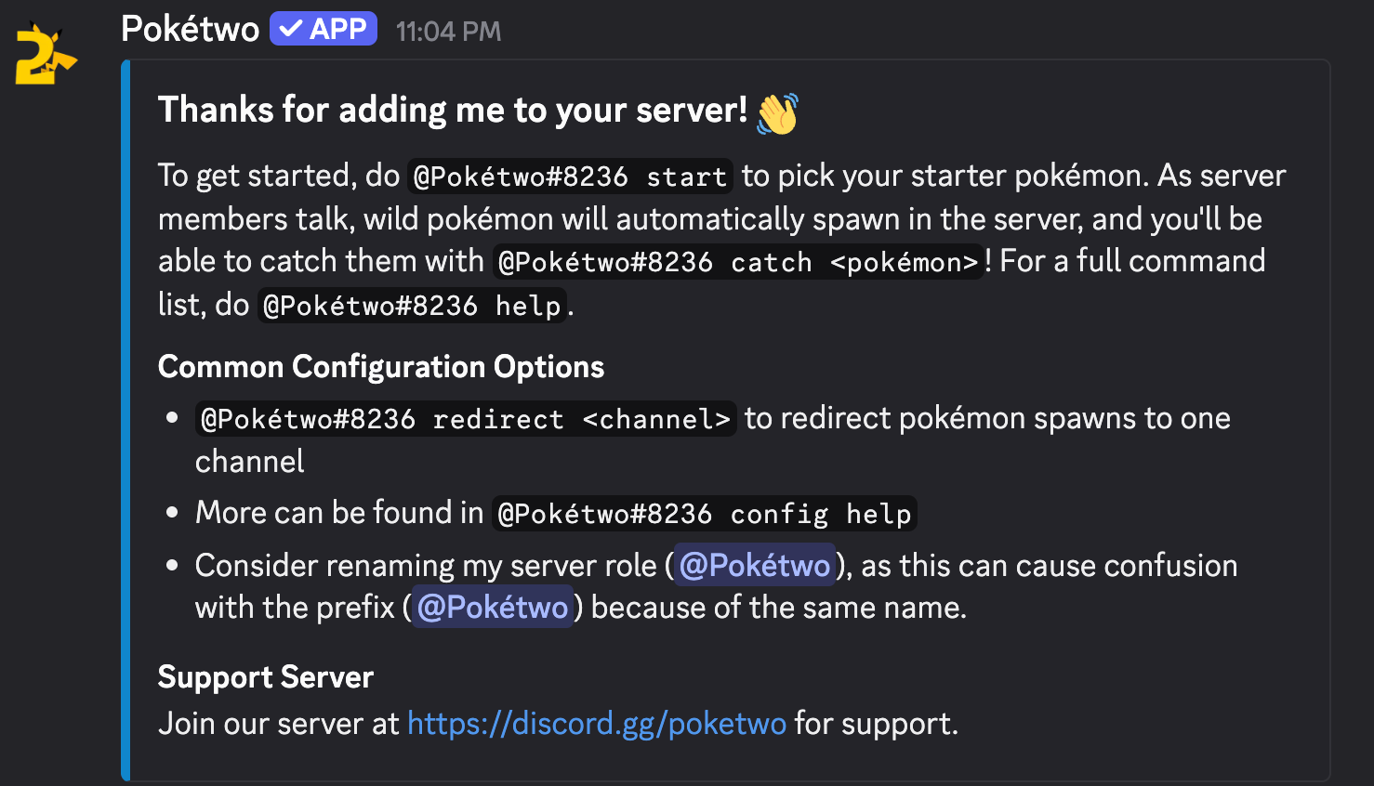
Task: Click the Common Configuration Options heading
Action: pyautogui.click(x=380, y=367)
